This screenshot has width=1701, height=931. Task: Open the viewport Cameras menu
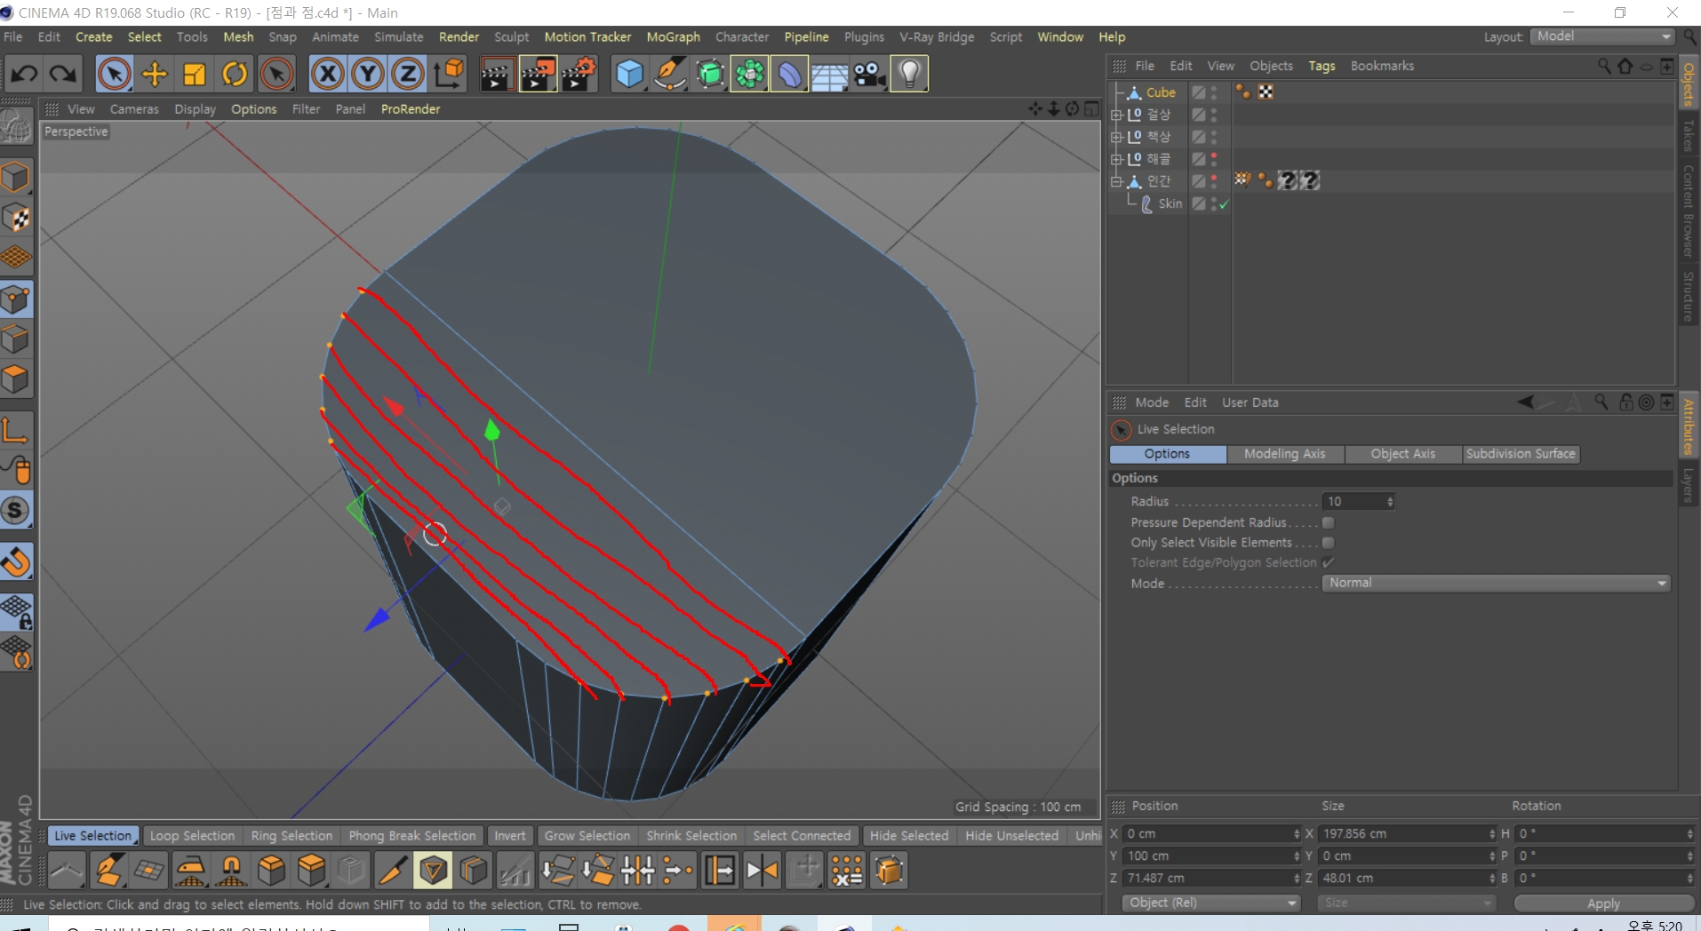134,108
